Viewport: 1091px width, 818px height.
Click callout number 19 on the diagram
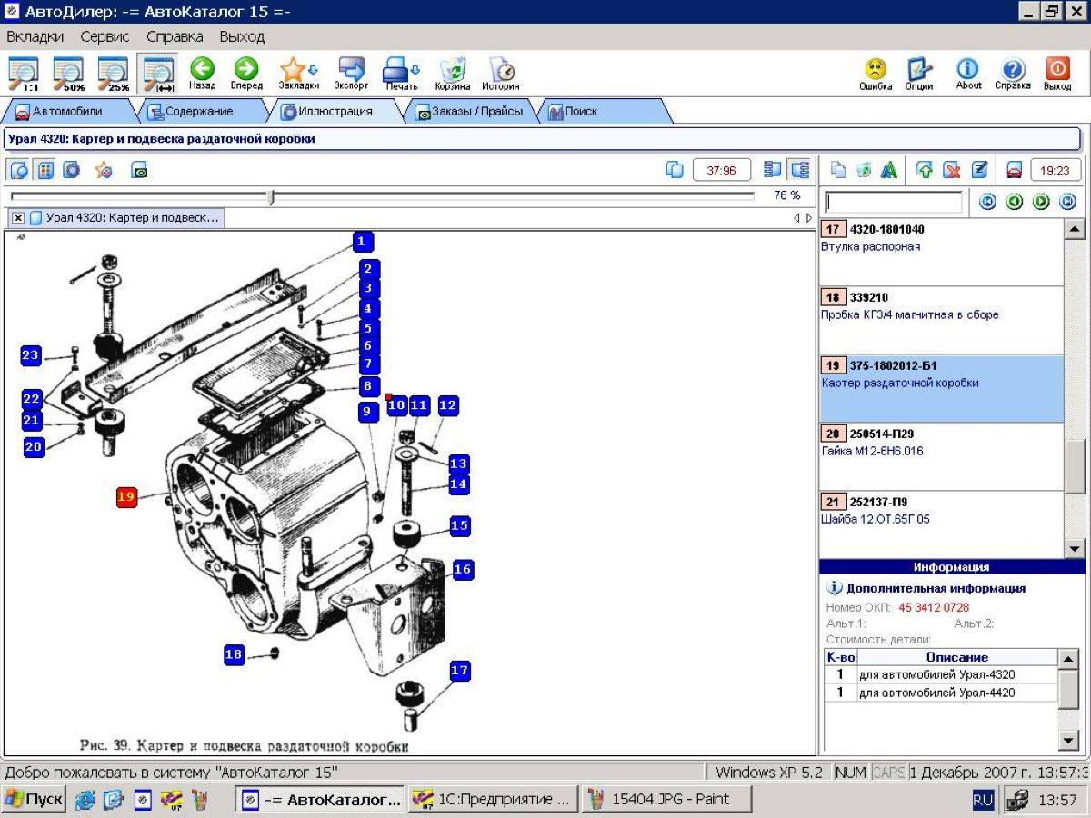click(126, 497)
